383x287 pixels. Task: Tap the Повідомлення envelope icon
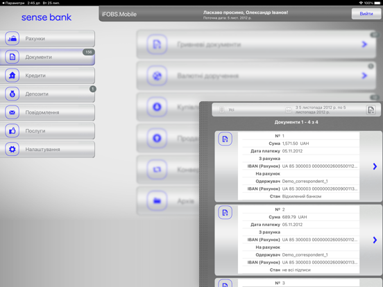[12, 112]
